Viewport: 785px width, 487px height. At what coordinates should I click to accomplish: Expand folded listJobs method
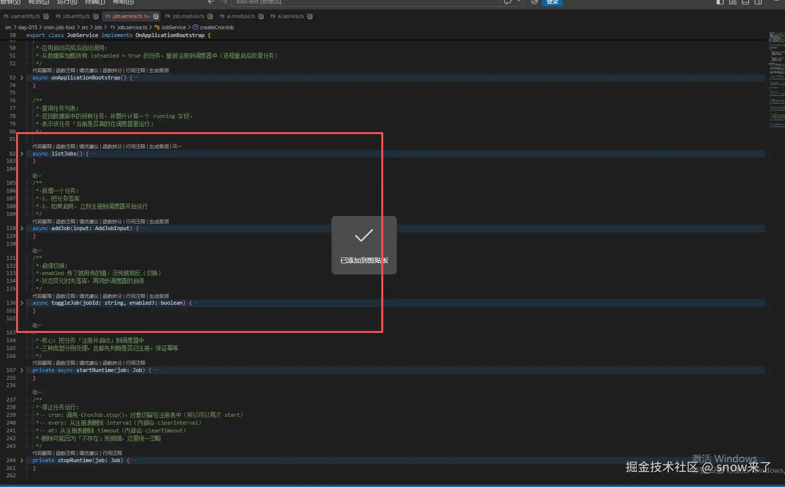click(22, 154)
